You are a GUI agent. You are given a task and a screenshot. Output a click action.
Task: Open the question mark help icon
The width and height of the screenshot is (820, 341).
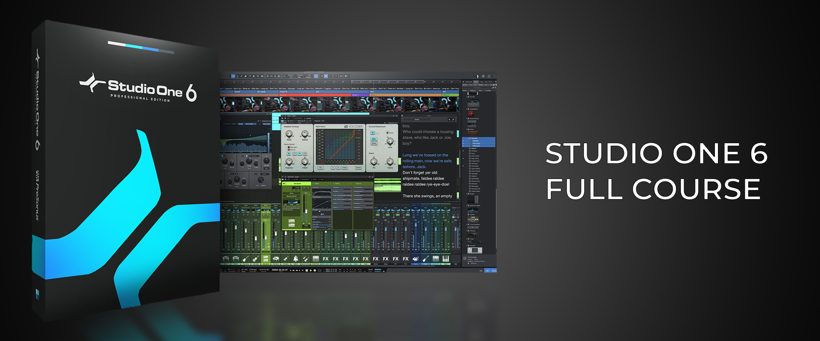click(x=336, y=76)
